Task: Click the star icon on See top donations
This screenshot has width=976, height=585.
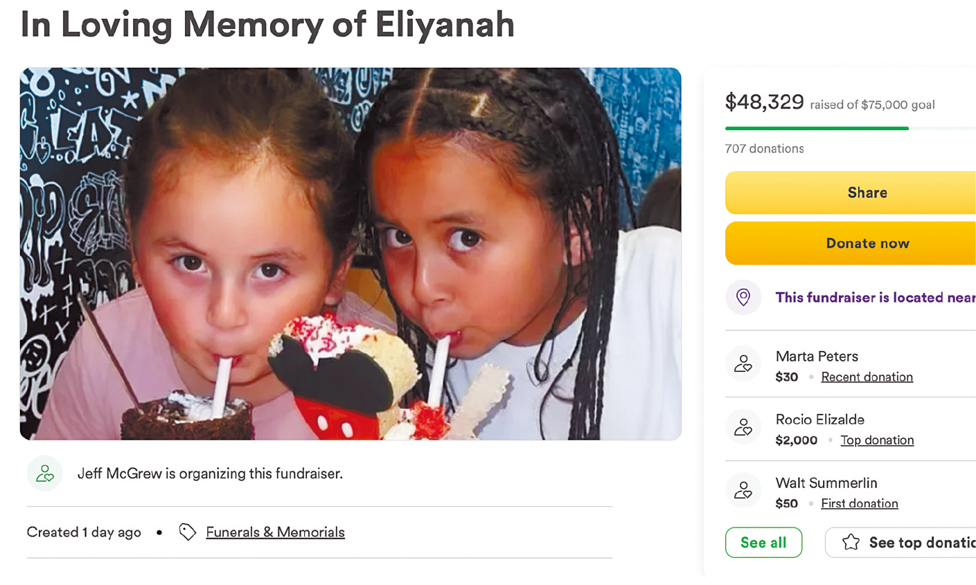Action: pos(851,542)
